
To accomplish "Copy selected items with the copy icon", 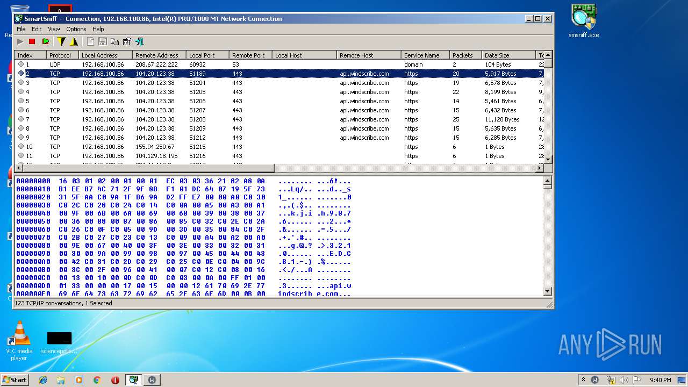I will 114,41.
